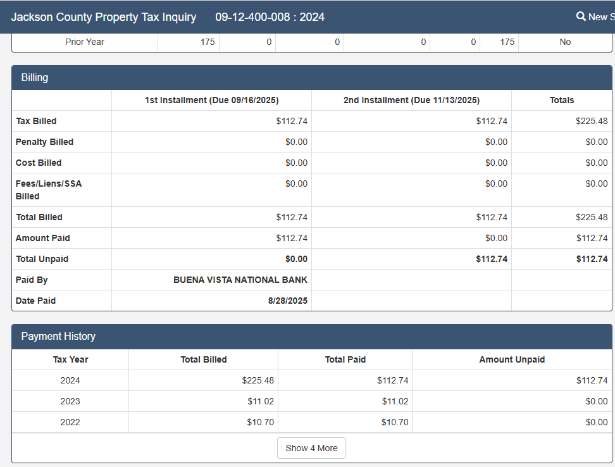Viewport: 615px width, 467px height.
Task: Expand payment history with Show 4 More
Action: tap(311, 448)
